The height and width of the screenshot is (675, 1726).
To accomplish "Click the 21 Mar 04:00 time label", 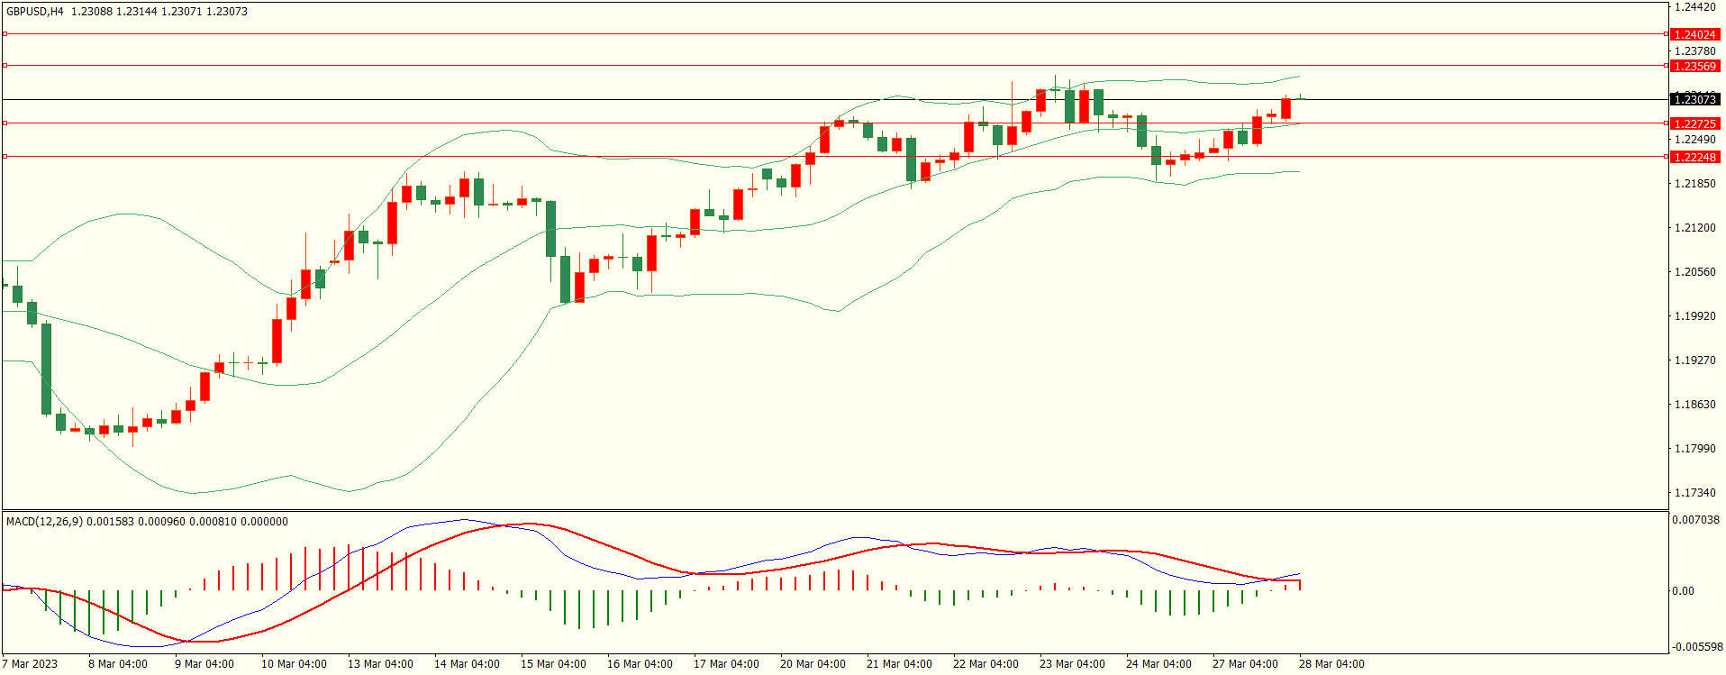I will (899, 664).
